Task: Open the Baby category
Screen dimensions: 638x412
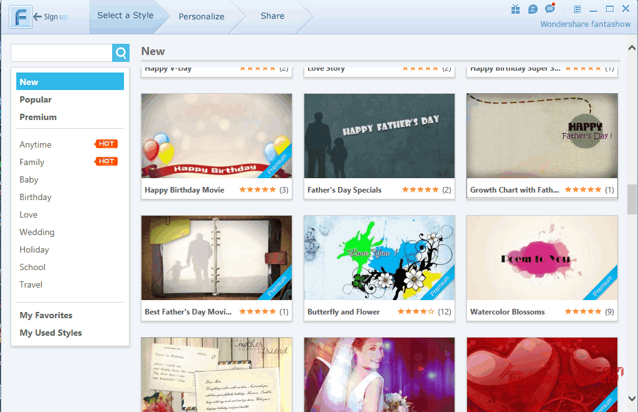Action: point(29,179)
